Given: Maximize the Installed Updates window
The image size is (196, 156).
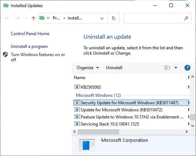Looking at the screenshot, I should [x=171, y=5].
